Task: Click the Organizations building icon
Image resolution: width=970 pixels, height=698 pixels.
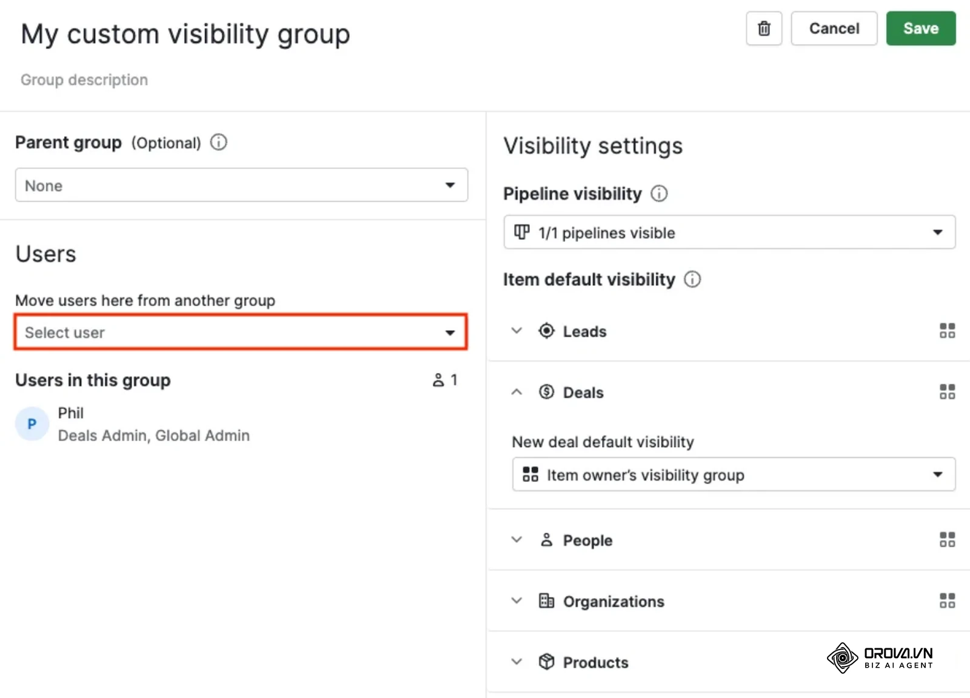Action: pyautogui.click(x=546, y=600)
